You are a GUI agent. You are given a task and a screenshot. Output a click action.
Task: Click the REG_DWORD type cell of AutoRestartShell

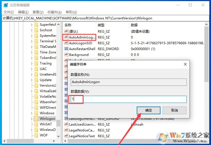[108, 49]
